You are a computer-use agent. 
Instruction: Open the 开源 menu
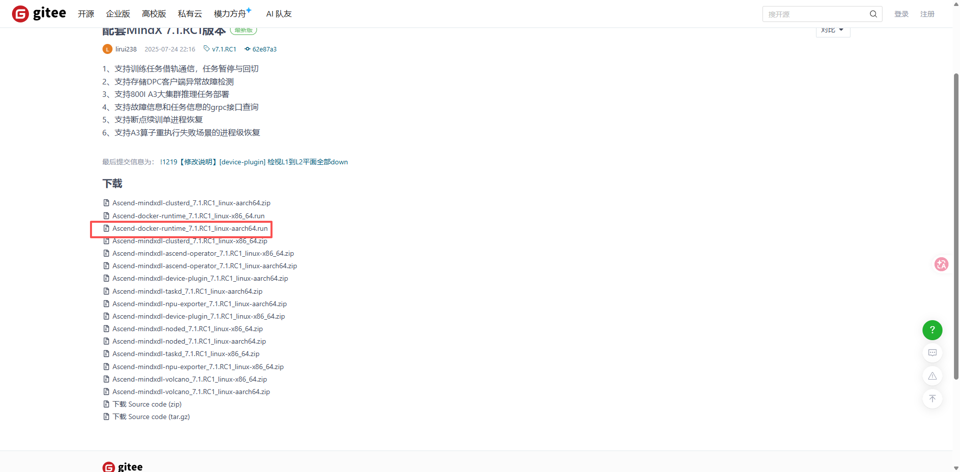coord(86,14)
